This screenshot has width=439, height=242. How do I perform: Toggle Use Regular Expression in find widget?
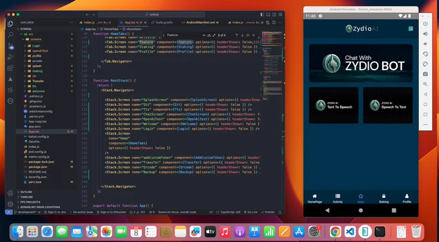point(214,35)
